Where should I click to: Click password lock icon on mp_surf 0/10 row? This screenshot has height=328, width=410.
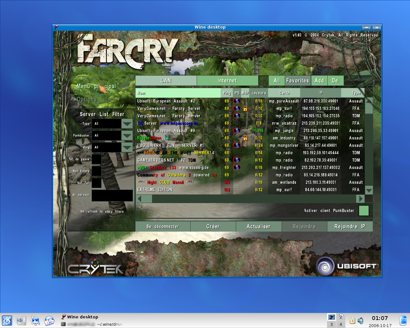(245, 109)
